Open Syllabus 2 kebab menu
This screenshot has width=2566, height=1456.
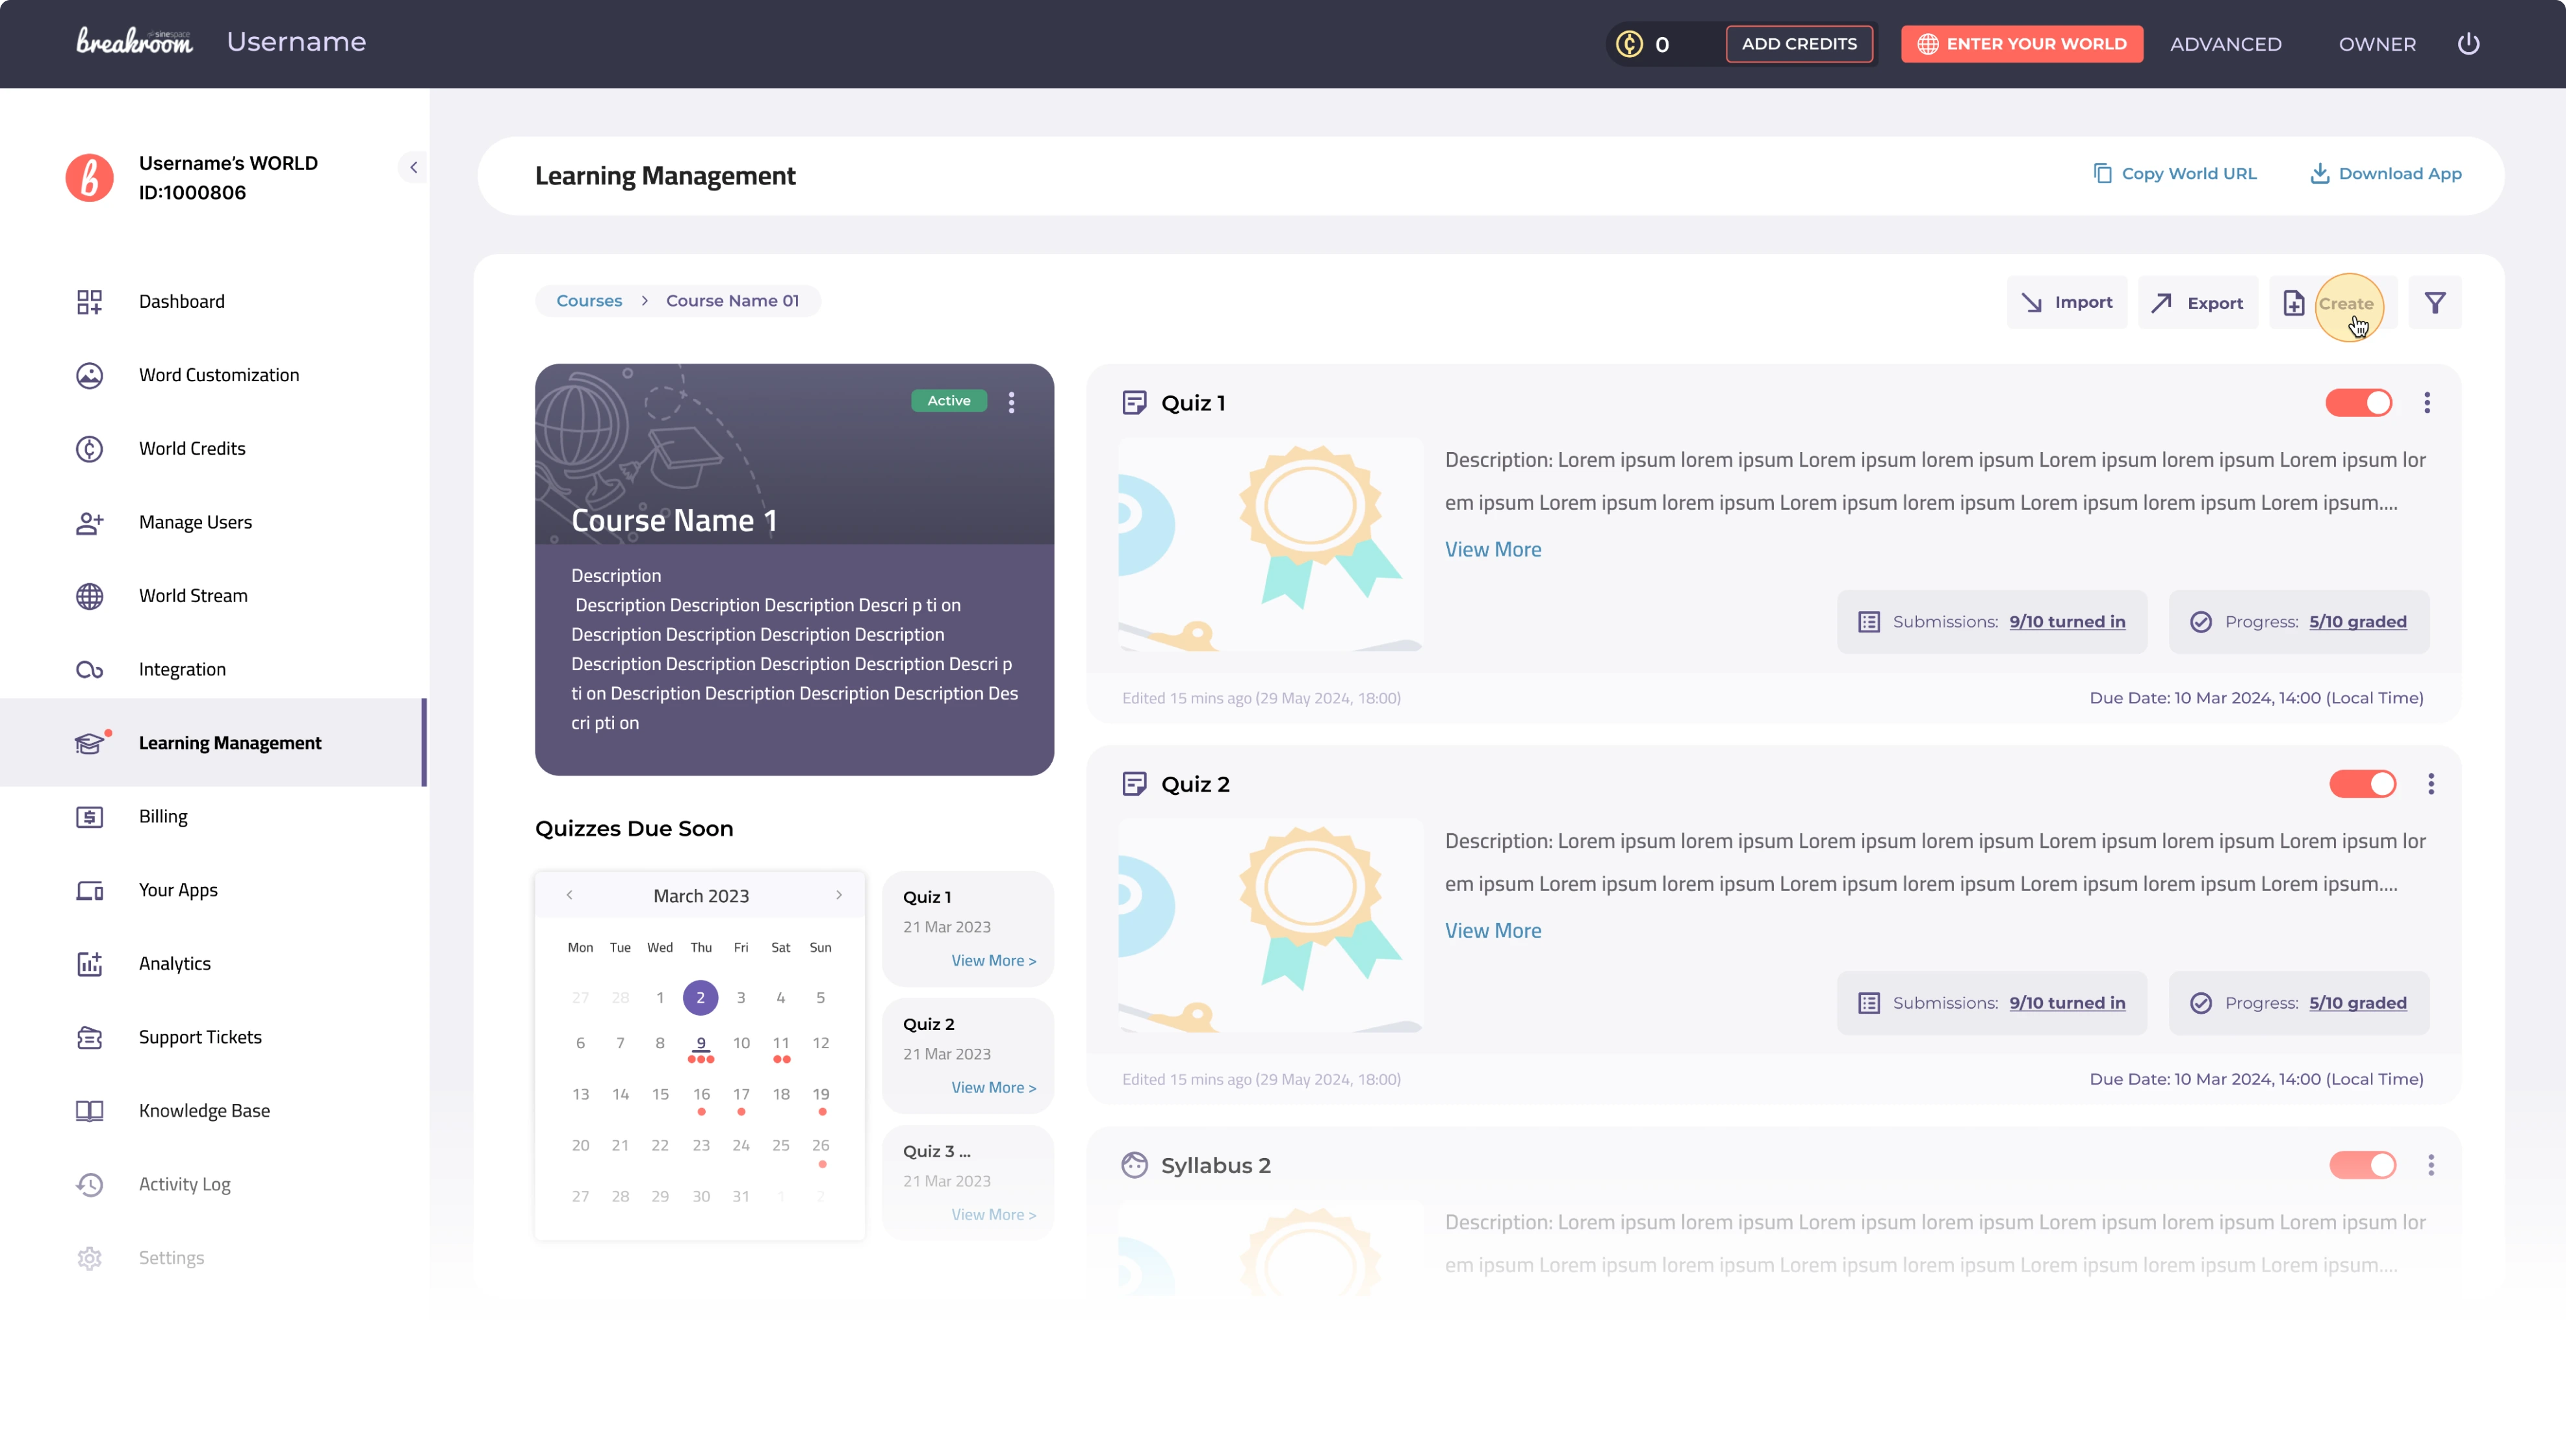coord(2431,1165)
